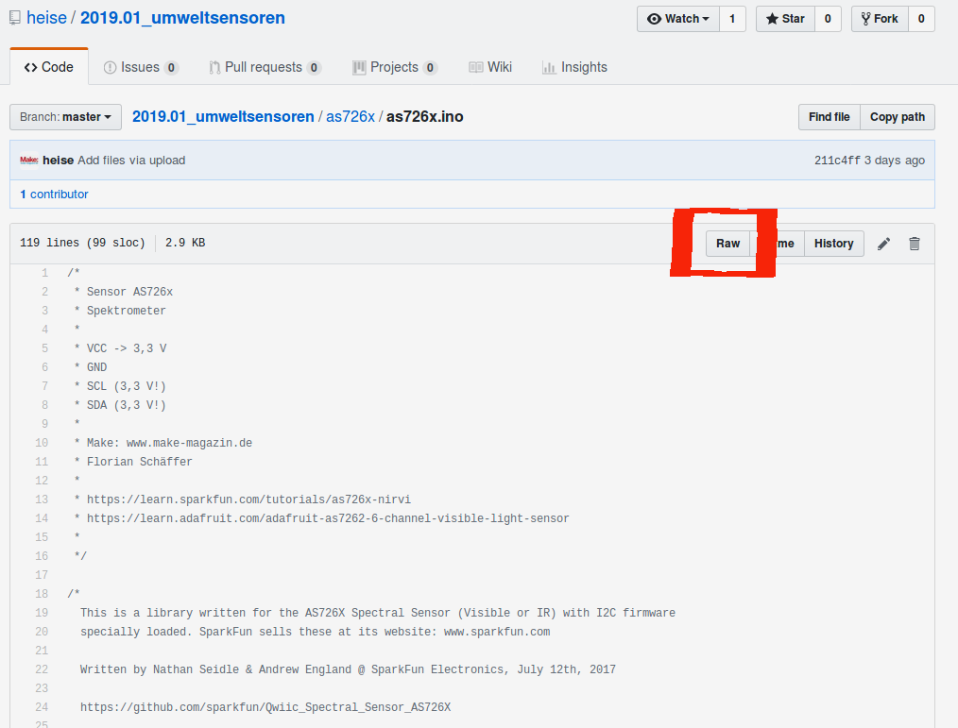Select line number 18
The image size is (958, 728).
click(42, 594)
